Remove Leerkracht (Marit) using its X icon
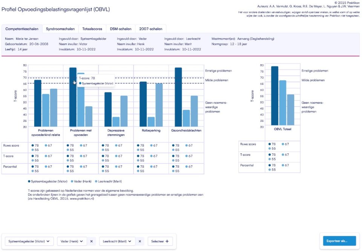 [140, 241]
